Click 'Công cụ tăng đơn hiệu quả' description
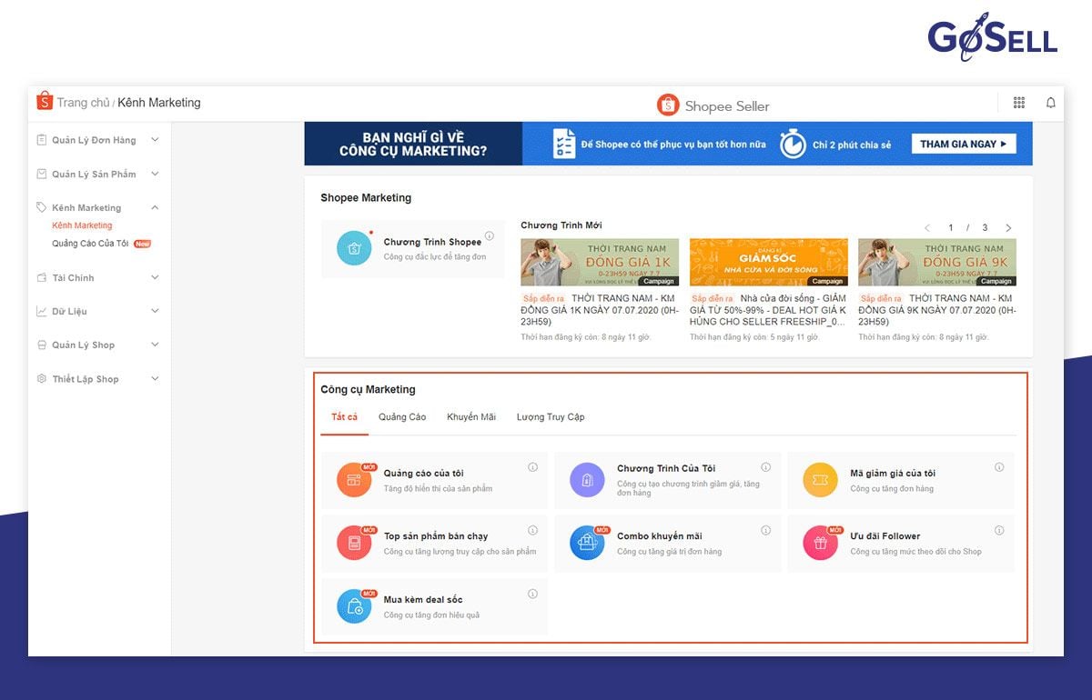The width and height of the screenshot is (1092, 700). coord(431,615)
